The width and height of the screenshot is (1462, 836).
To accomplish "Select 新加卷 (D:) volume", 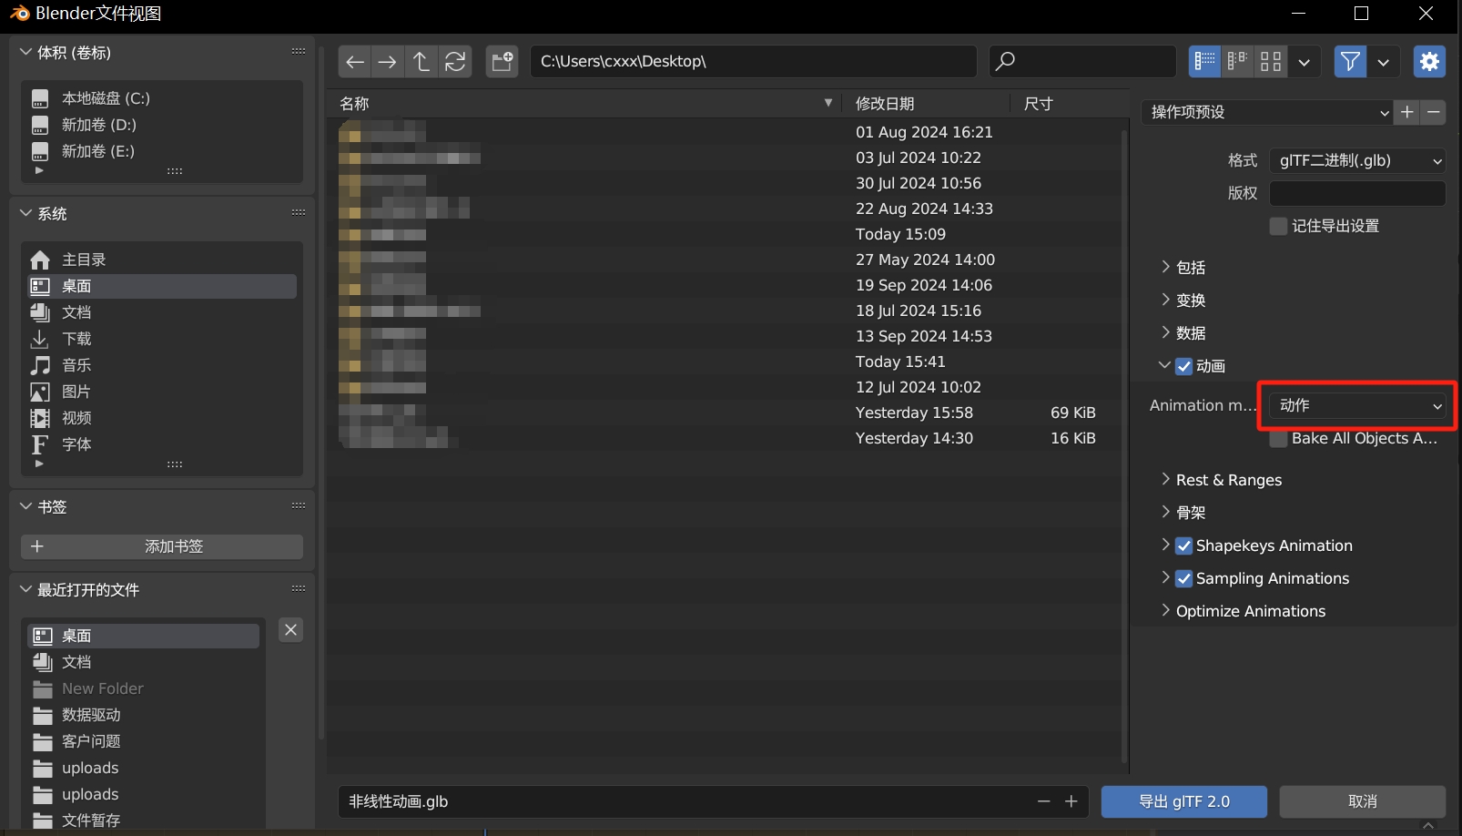I will point(162,125).
